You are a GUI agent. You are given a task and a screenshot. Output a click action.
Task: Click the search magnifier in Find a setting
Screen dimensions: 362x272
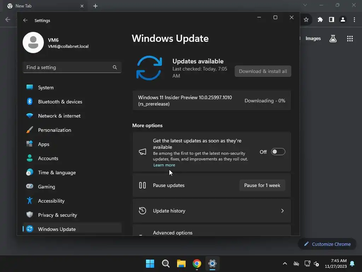115,67
